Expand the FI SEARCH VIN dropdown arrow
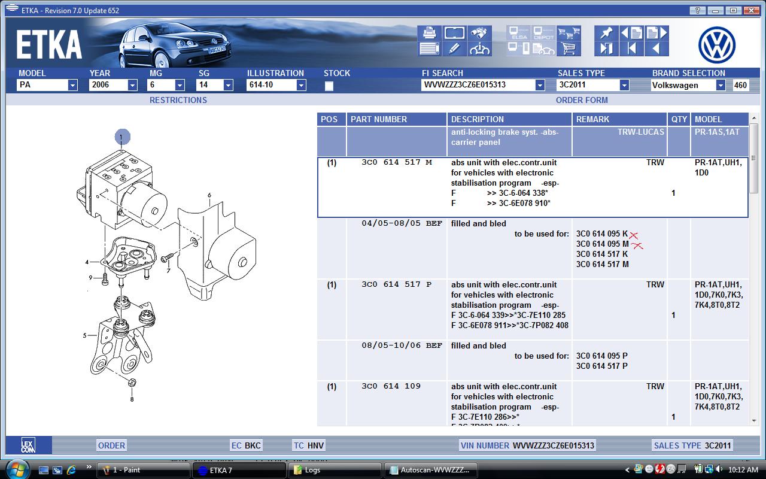This screenshot has height=479, width=766. click(x=540, y=86)
